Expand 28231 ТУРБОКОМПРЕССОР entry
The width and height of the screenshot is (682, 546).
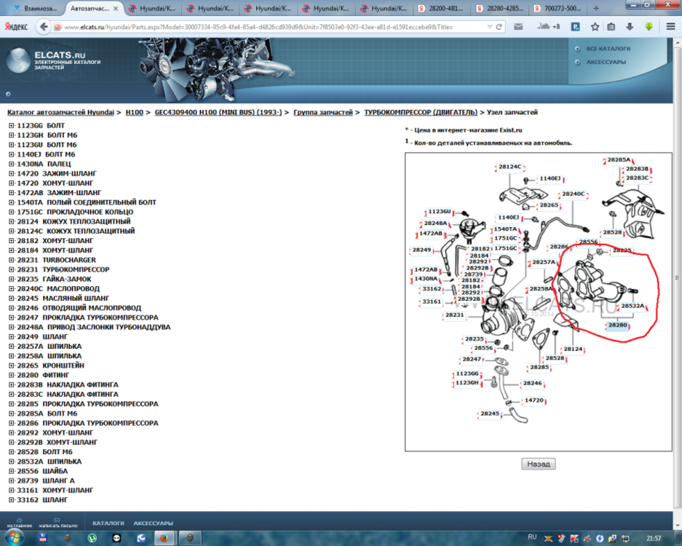(12, 270)
